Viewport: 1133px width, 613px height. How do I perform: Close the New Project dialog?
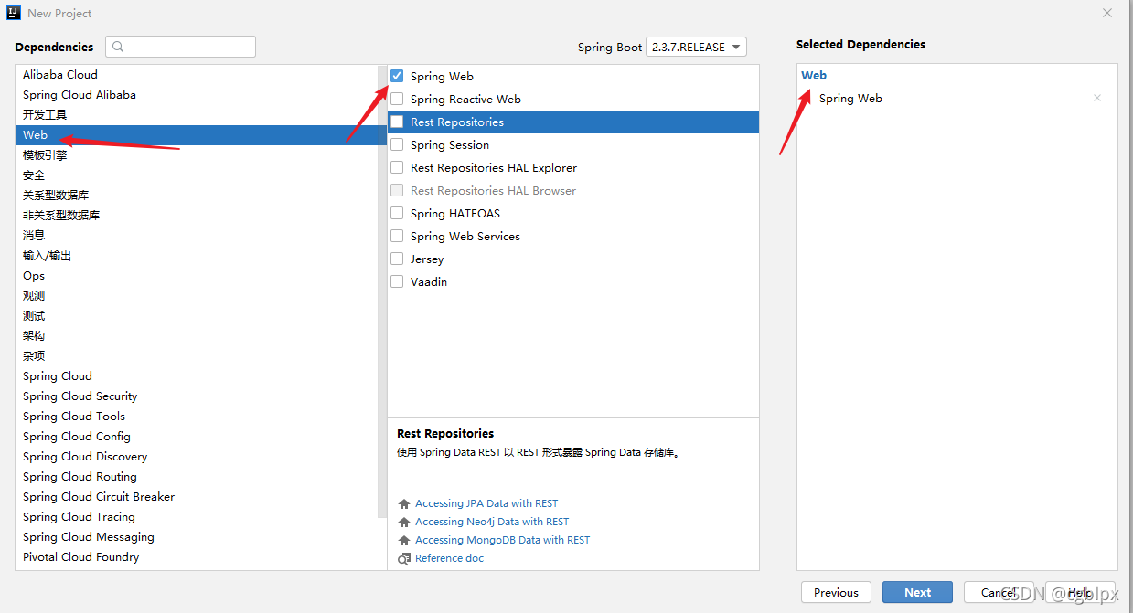tap(1107, 13)
